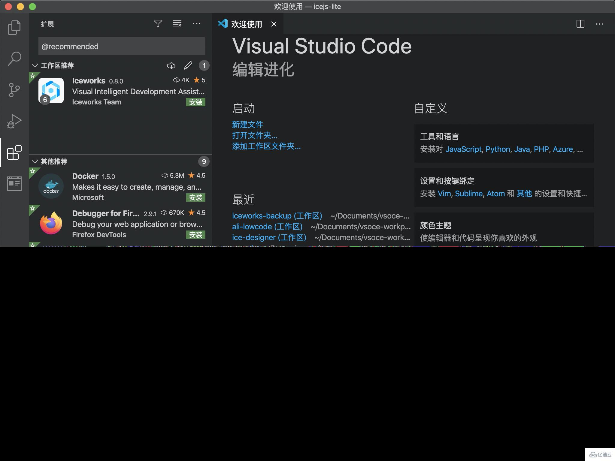
Task: Install Debugger for Firefox extension
Action: [x=196, y=235]
